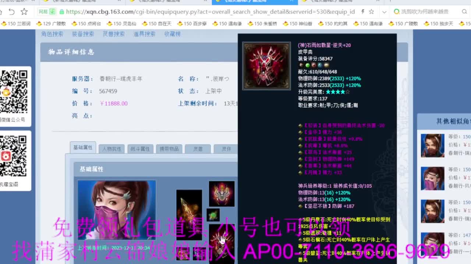
Task: Open the dropdown chevron next to the address bar
Action: [x=384, y=11]
